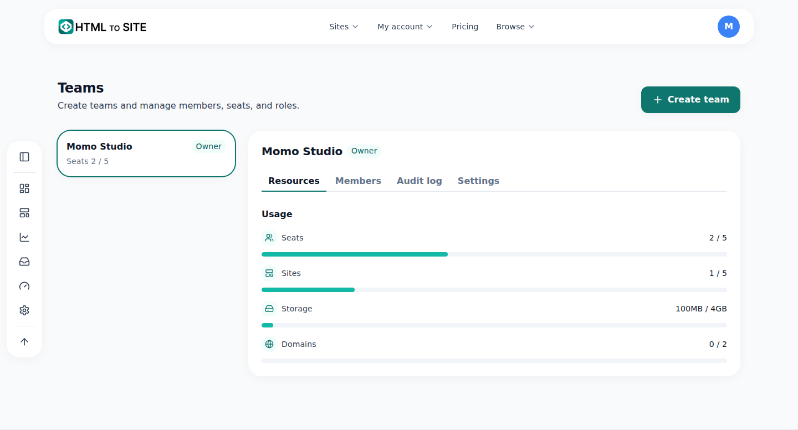Click the Domains globe icon
Screen dimensions: 798x430
coord(269,344)
